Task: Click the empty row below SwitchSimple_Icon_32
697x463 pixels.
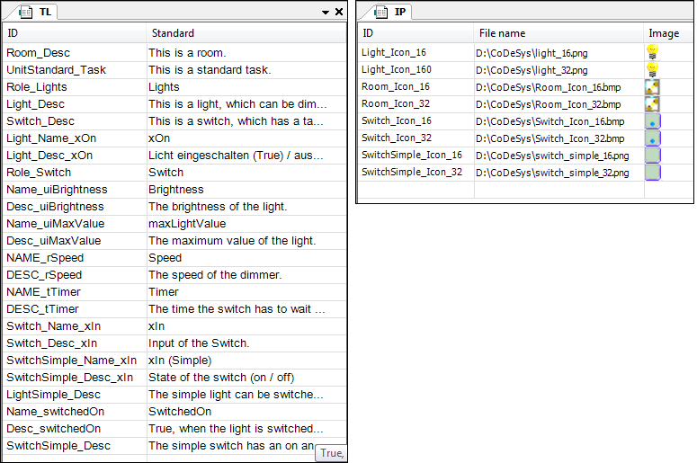Action: pyautogui.click(x=522, y=190)
